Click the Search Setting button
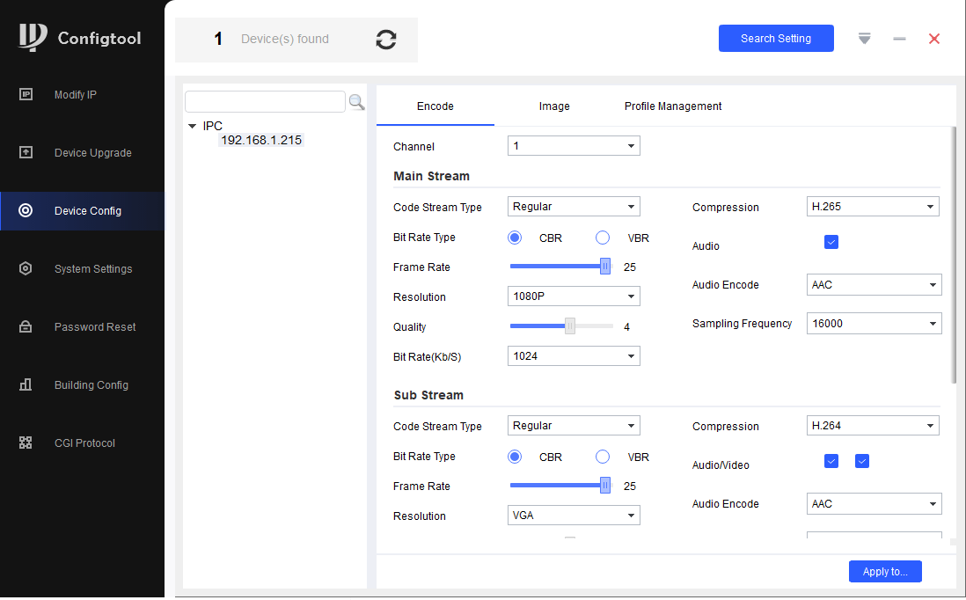Screen dimensions: 966x600 pos(776,39)
